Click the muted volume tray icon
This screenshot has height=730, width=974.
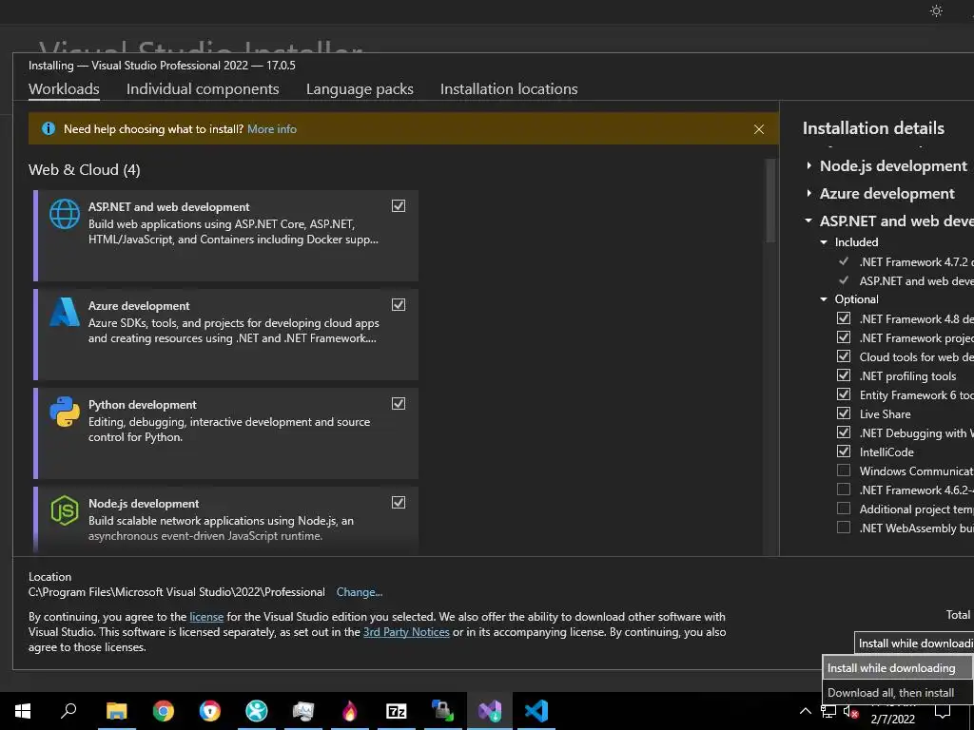851,711
